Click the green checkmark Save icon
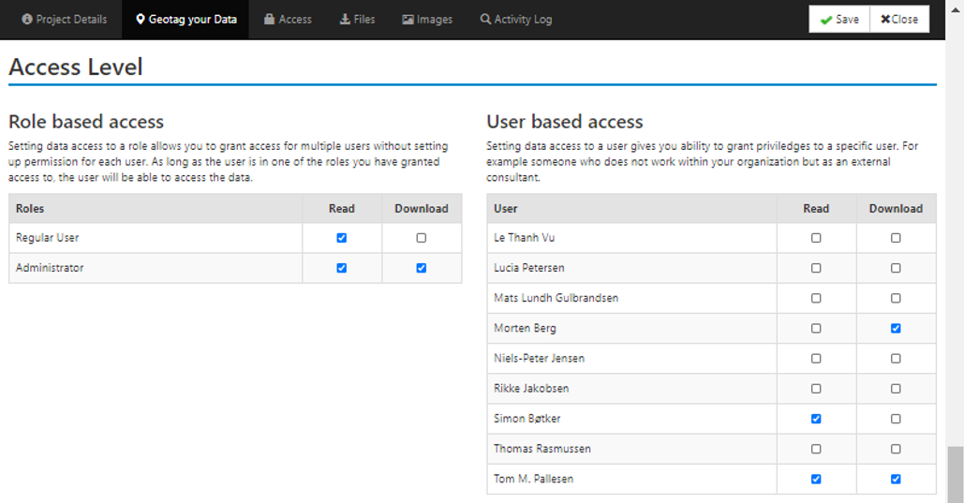The width and height of the screenshot is (964, 503). pyautogui.click(x=825, y=20)
